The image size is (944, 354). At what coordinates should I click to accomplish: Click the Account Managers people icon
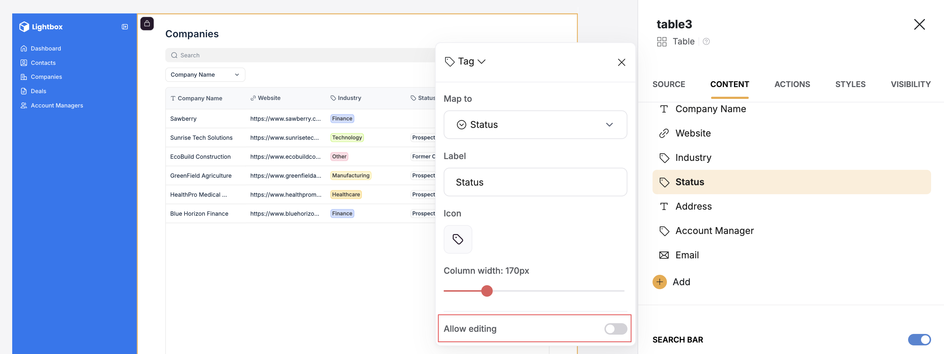pyautogui.click(x=24, y=105)
